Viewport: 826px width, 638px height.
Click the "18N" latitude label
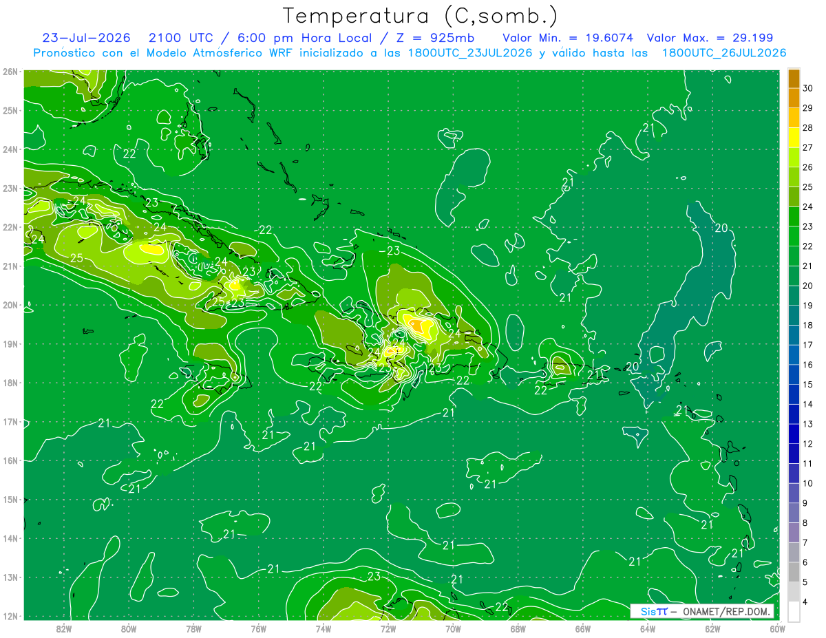tap(10, 383)
